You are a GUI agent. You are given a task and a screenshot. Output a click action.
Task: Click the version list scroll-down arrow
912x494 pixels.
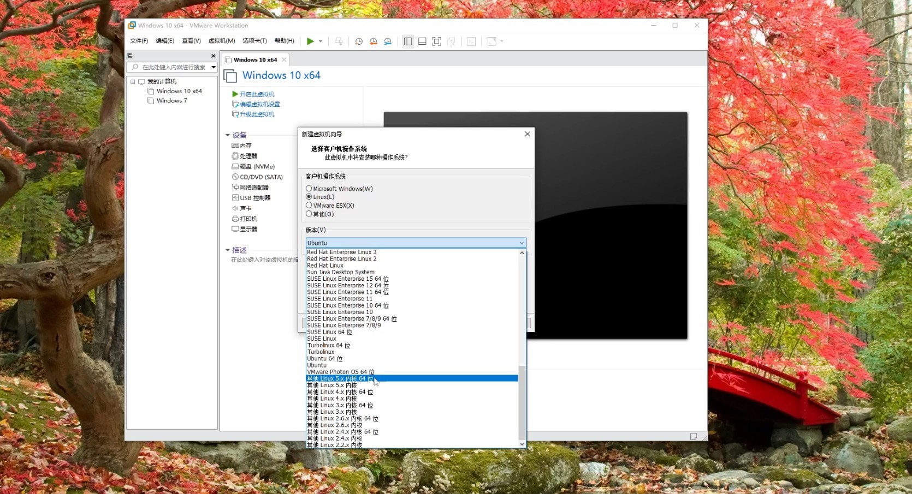(522, 444)
